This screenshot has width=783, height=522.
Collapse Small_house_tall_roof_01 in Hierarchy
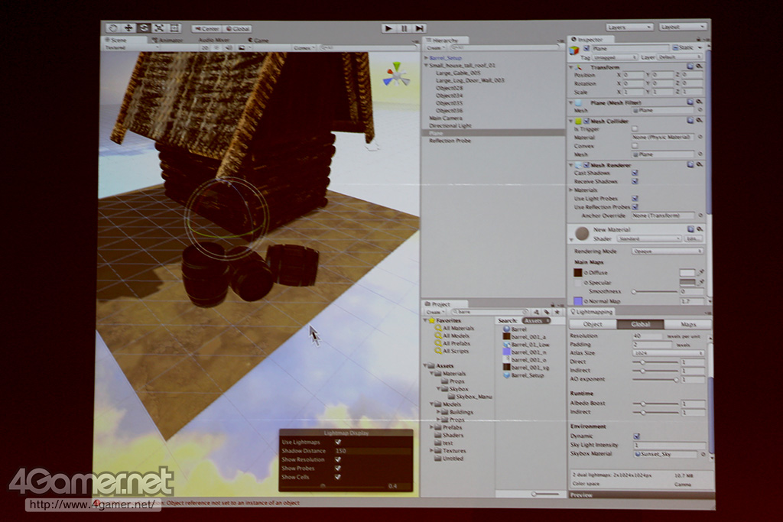coord(426,66)
